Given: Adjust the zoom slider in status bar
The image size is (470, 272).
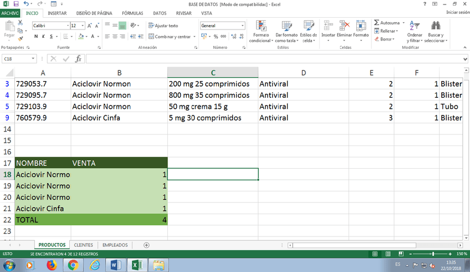Looking at the screenshot, I should tap(433, 254).
